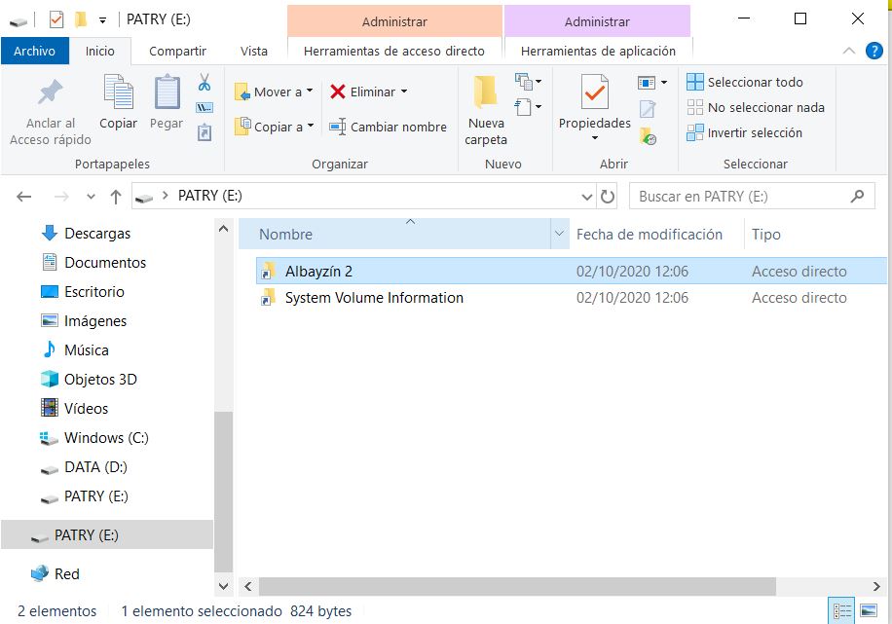The image size is (892, 624).
Task: Click the Albayzín 2 shortcut icon
Action: (268, 272)
